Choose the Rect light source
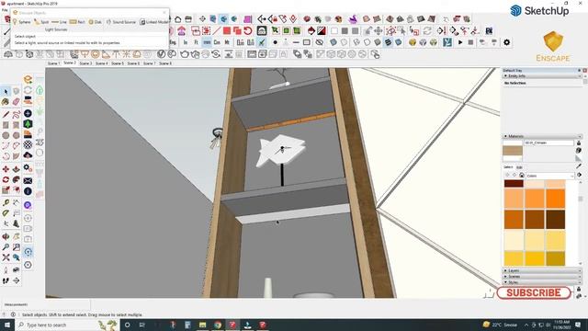Image resolution: width=588 pixels, height=331 pixels. pos(77,22)
